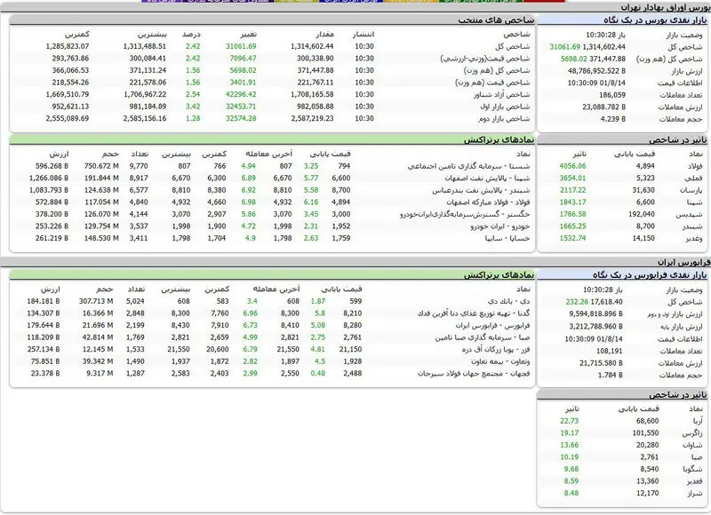Select فملی in the index impact table
This screenshot has height=515, width=711.
694,178
